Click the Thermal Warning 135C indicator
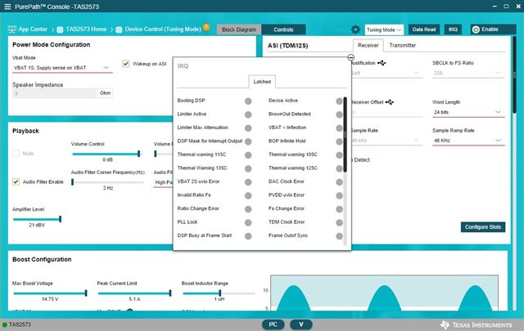The image size is (524, 331). (x=248, y=168)
